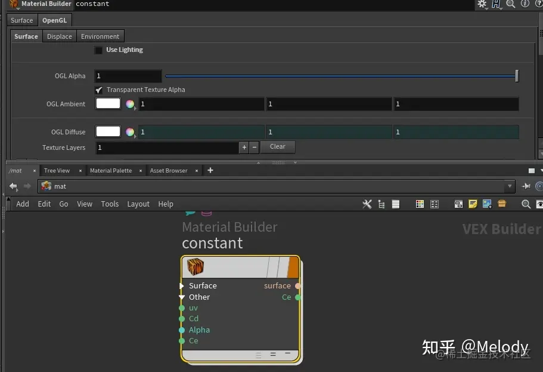Image resolution: width=543 pixels, height=372 pixels.
Task: Uncheck Transparent Texture Alpha
Action: (x=99, y=90)
